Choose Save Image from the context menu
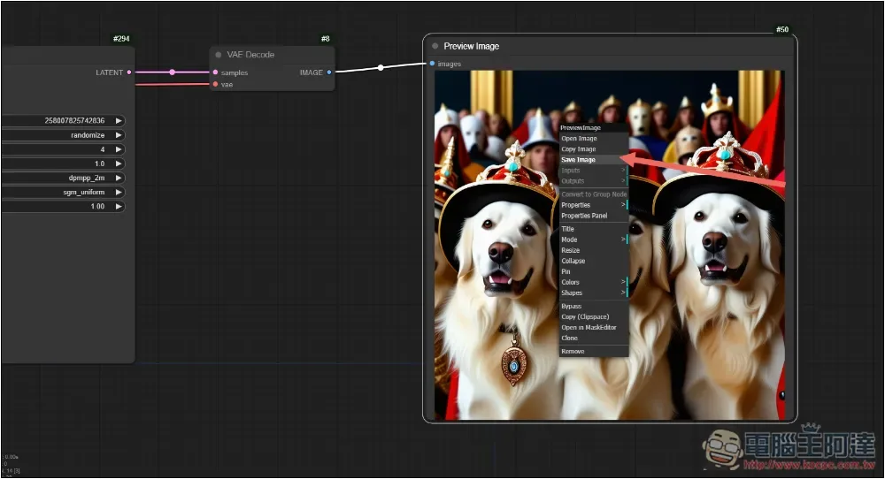Screen dimensions: 885x479 (594, 159)
